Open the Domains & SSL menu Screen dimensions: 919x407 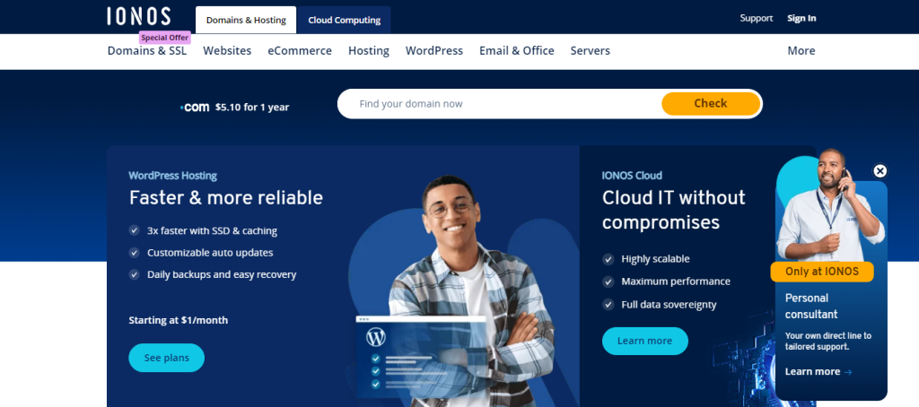tap(147, 51)
